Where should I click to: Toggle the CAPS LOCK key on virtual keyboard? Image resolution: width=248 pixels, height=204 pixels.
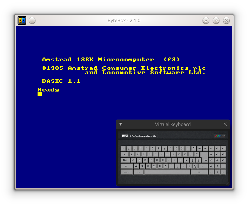pos(125,160)
